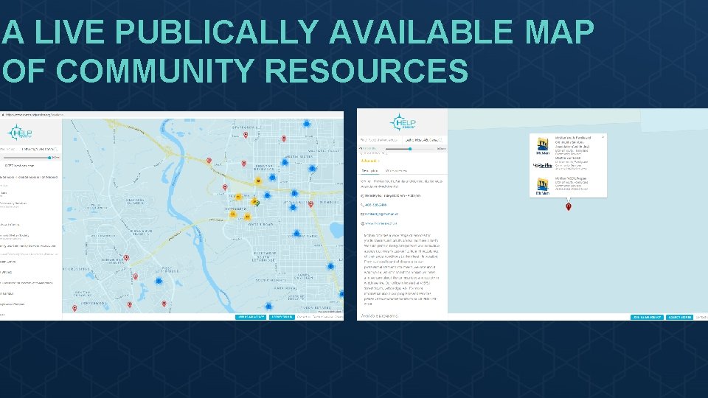Click the HelpSeeker logo above the Lethbridge map
The image size is (708, 398).
20,132
